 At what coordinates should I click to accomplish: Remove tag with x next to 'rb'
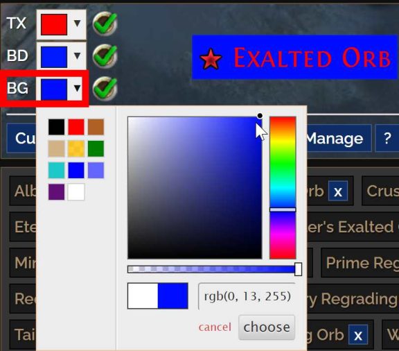click(x=337, y=191)
